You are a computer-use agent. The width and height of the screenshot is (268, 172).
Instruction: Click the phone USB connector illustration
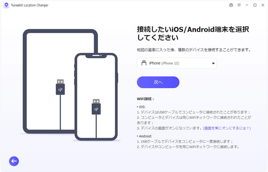[x=96, y=107]
